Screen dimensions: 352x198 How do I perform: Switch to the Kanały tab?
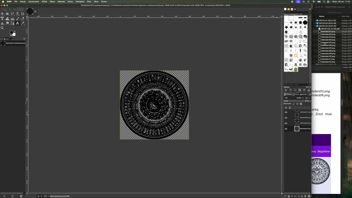(296, 94)
